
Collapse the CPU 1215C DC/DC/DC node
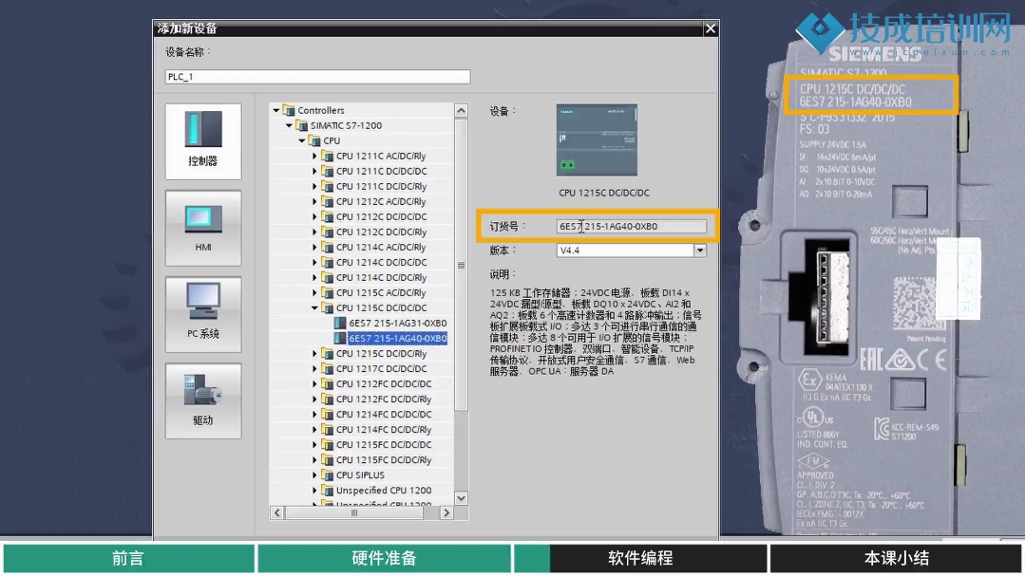click(x=314, y=307)
